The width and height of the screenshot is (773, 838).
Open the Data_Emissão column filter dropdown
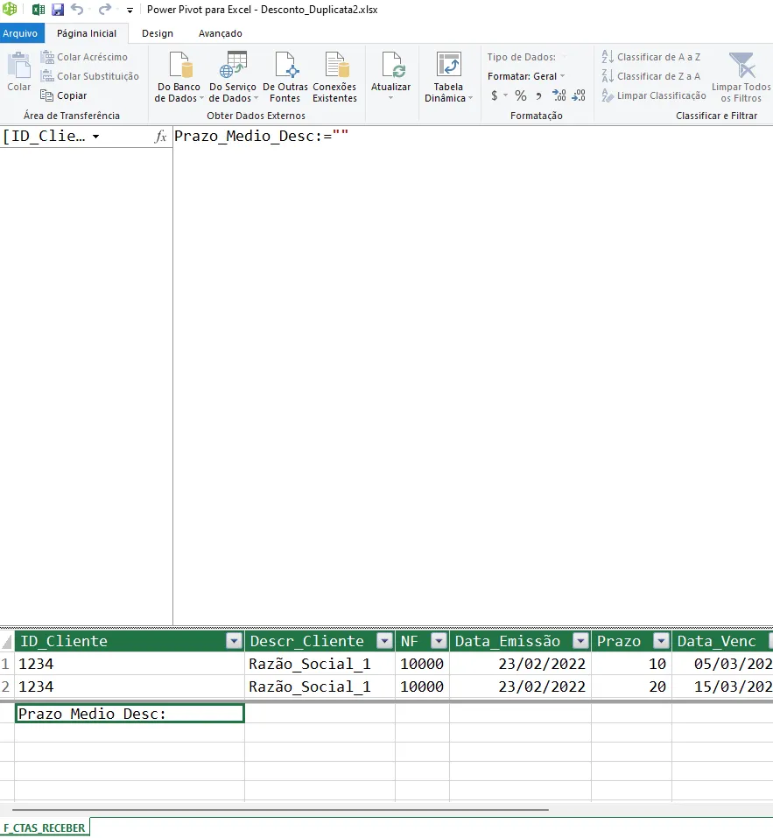[580, 641]
